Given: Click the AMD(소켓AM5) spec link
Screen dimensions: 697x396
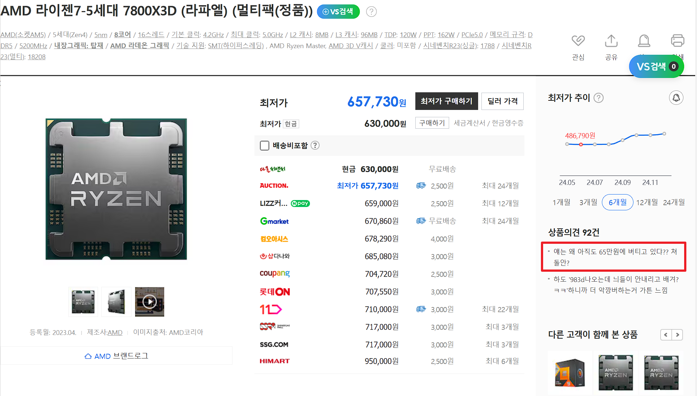Looking at the screenshot, I should [x=23, y=35].
